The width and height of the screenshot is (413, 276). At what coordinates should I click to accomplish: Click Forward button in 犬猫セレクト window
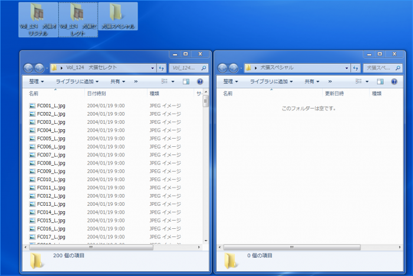[40, 68]
